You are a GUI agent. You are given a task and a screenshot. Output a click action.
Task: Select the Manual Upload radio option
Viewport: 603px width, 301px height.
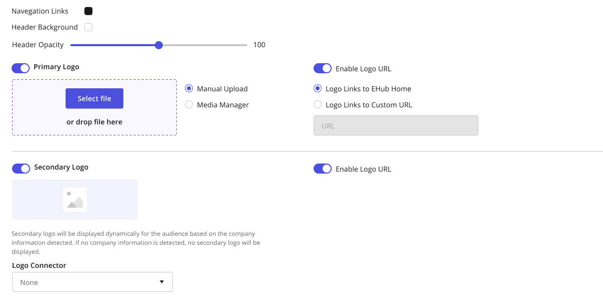189,89
